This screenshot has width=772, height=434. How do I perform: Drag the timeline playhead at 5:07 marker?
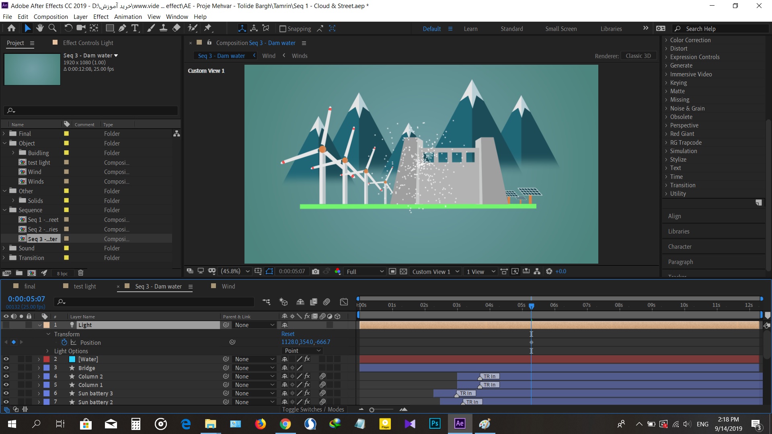click(x=531, y=305)
